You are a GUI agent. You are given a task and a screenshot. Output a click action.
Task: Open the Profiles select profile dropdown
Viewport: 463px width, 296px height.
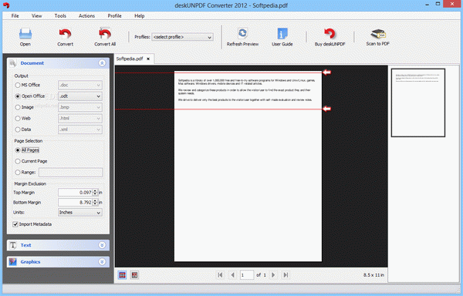182,37
